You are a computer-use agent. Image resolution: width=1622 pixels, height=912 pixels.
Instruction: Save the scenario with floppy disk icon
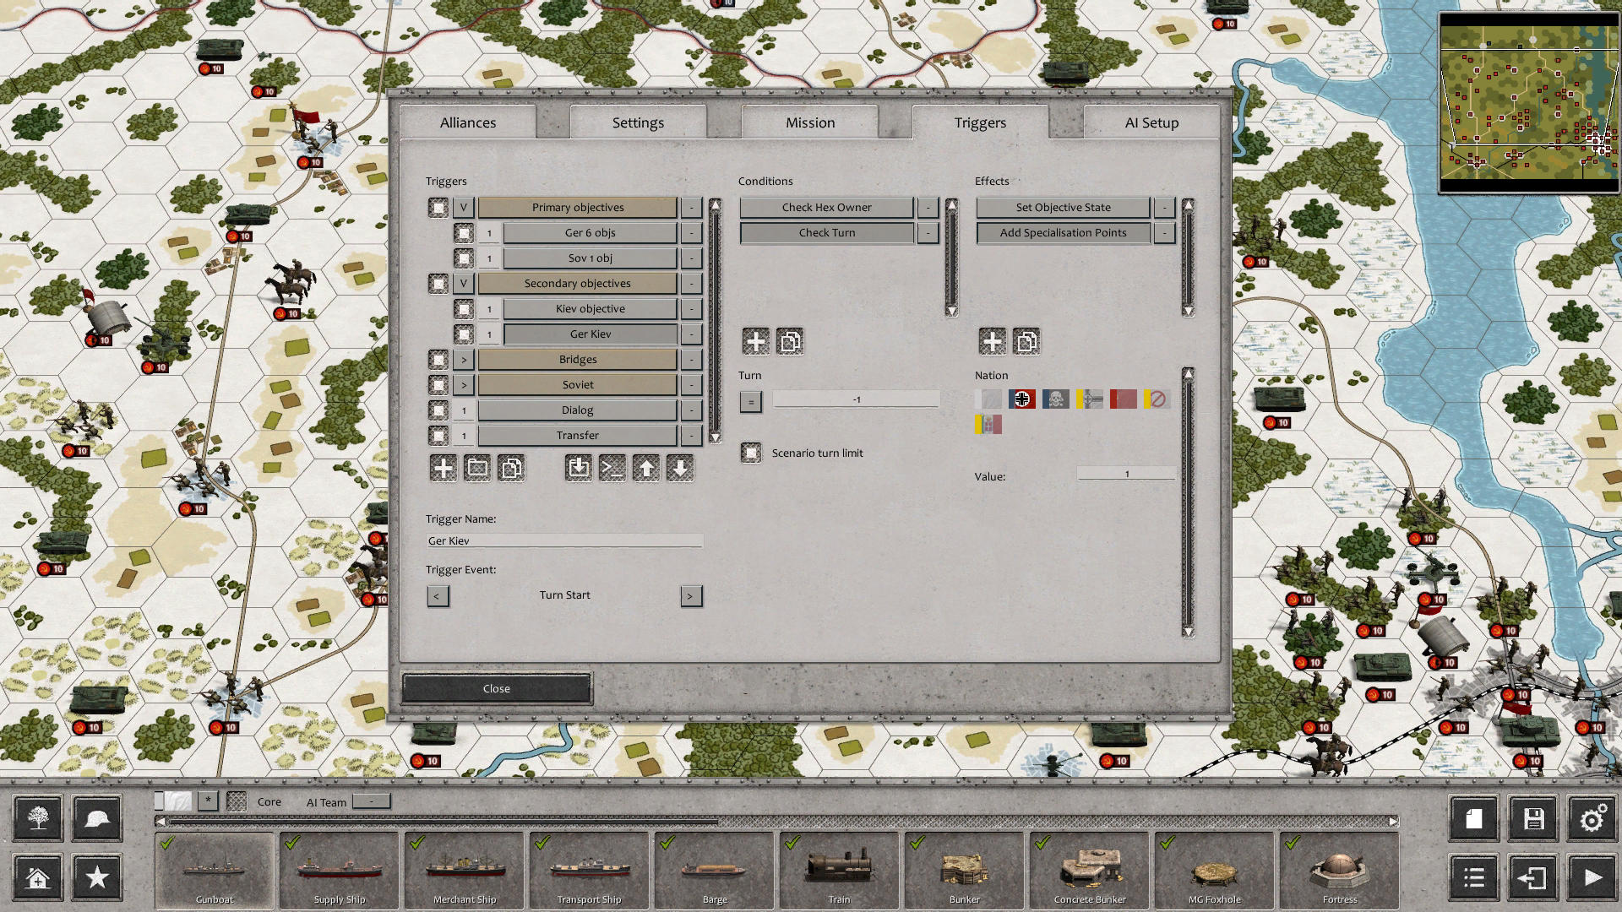point(1533,818)
